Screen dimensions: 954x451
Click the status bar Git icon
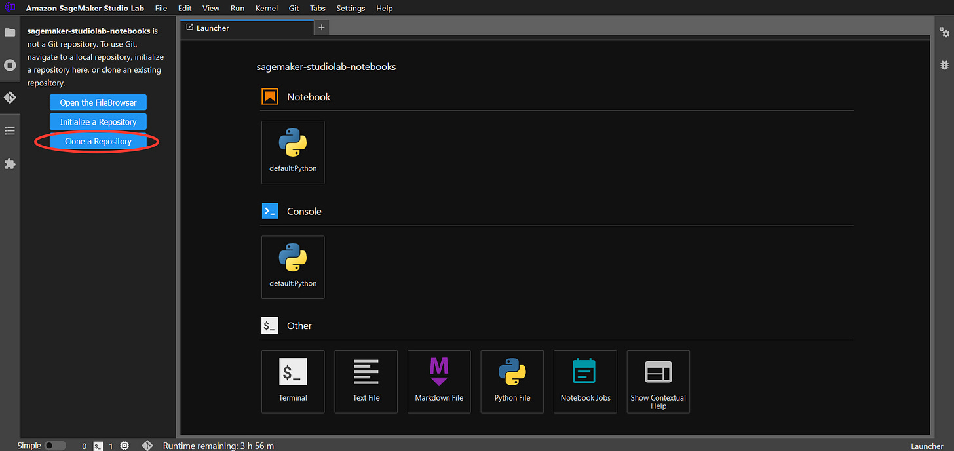click(147, 446)
